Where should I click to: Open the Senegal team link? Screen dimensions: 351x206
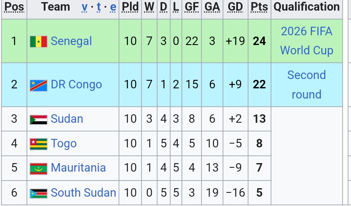pos(71,41)
